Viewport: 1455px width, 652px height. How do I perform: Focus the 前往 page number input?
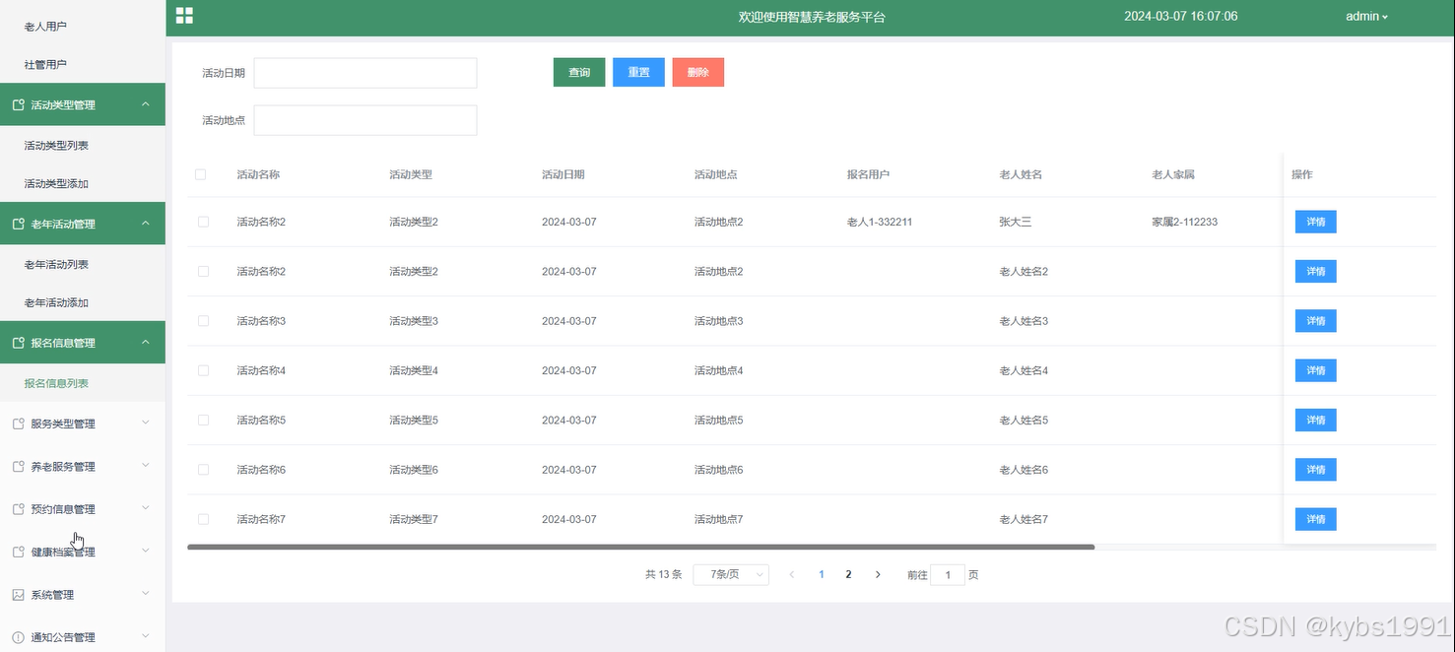tap(948, 574)
